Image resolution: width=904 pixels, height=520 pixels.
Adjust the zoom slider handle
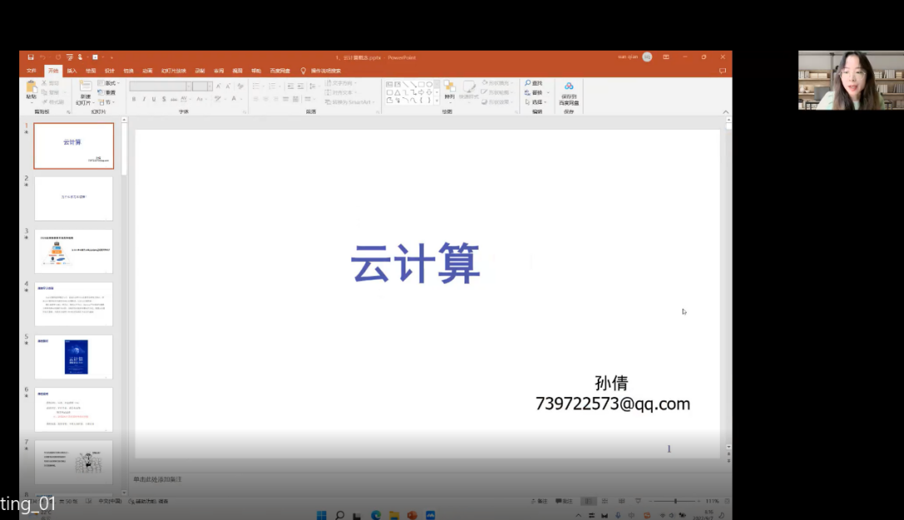coord(676,501)
